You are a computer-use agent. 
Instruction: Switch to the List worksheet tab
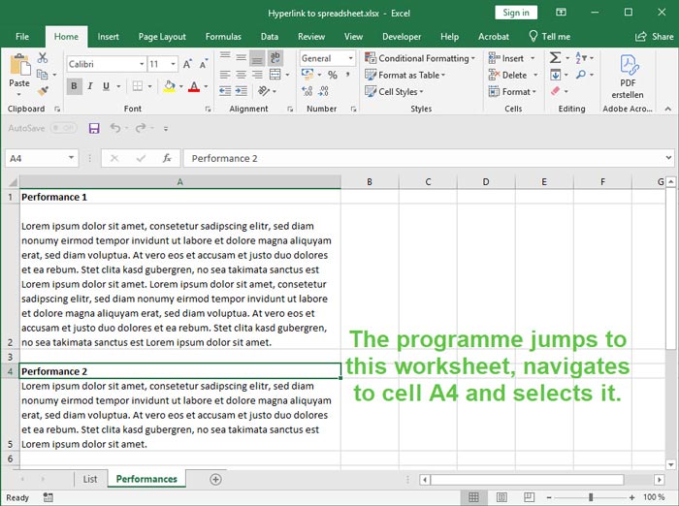point(90,479)
